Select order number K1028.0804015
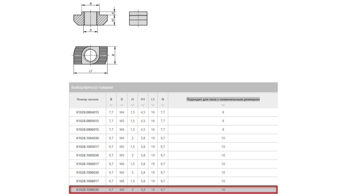This screenshot has height=194, width=345. [x=87, y=112]
